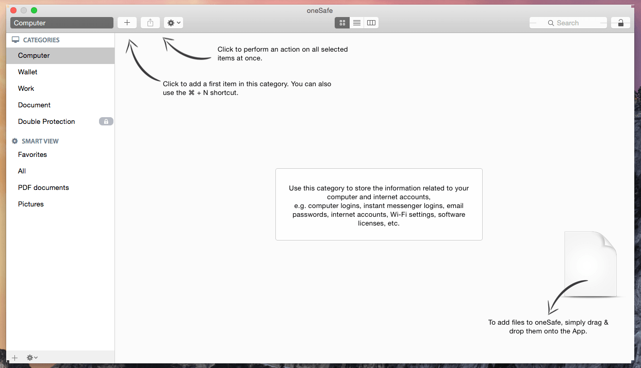The width and height of the screenshot is (641, 368).
Task: Open the gear actions dropdown in toolbar
Action: pos(173,23)
